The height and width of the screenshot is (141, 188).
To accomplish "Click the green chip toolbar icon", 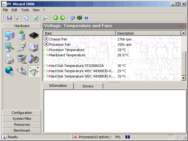I will 79,18.
